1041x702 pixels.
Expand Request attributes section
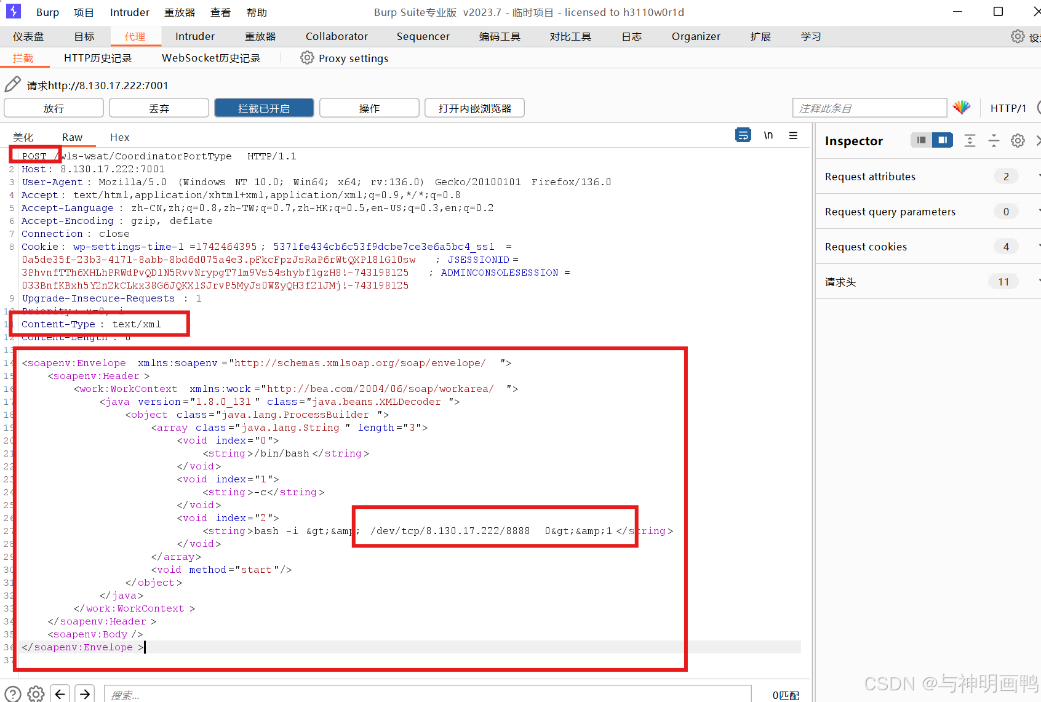coord(928,177)
